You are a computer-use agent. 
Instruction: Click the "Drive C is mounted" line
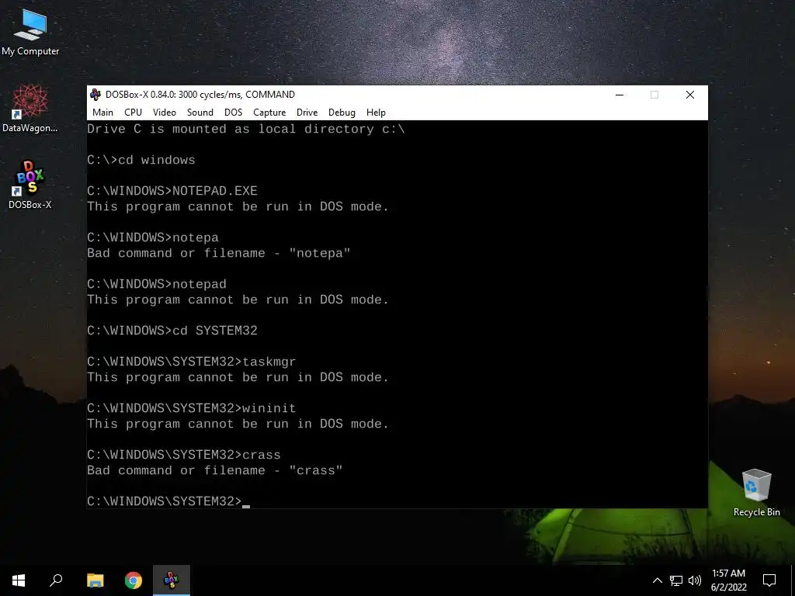tap(246, 130)
